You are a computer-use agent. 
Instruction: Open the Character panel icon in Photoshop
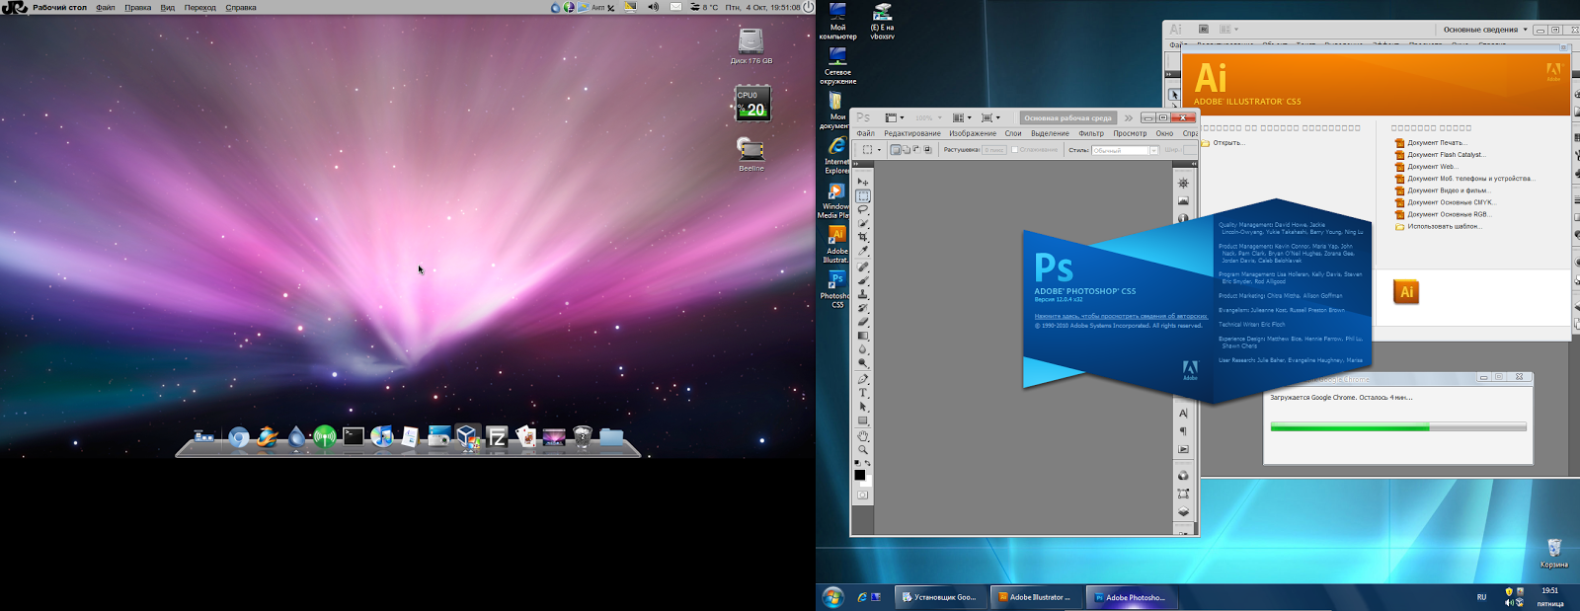coord(1183,414)
